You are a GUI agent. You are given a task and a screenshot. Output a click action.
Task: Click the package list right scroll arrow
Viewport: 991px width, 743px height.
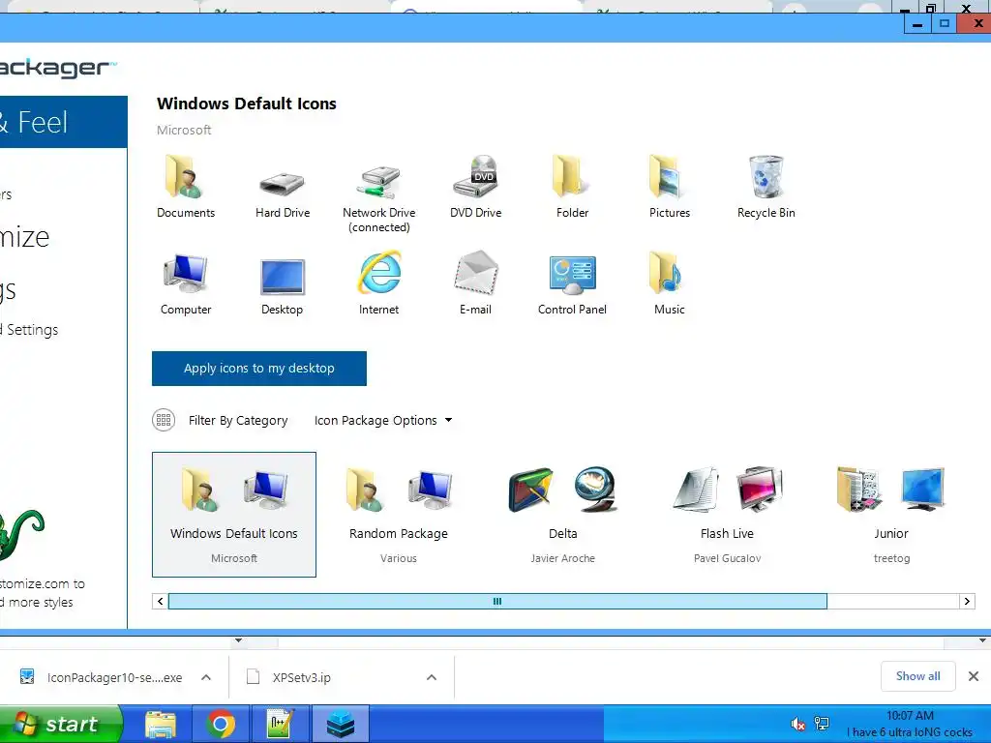967,602
